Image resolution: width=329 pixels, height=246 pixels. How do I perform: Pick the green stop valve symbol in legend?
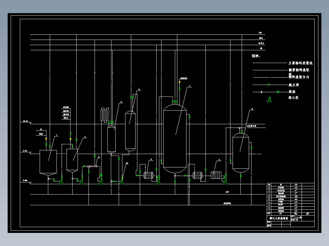click(x=269, y=85)
